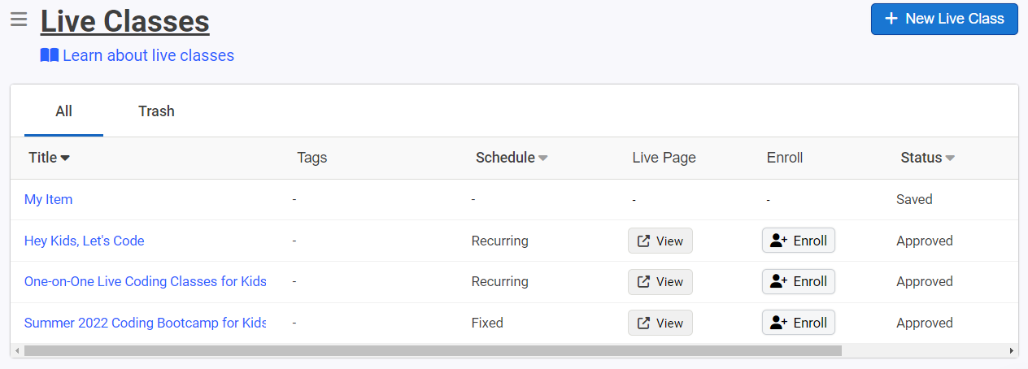Switch to the Trash tab
The width and height of the screenshot is (1028, 369).
[x=156, y=111]
